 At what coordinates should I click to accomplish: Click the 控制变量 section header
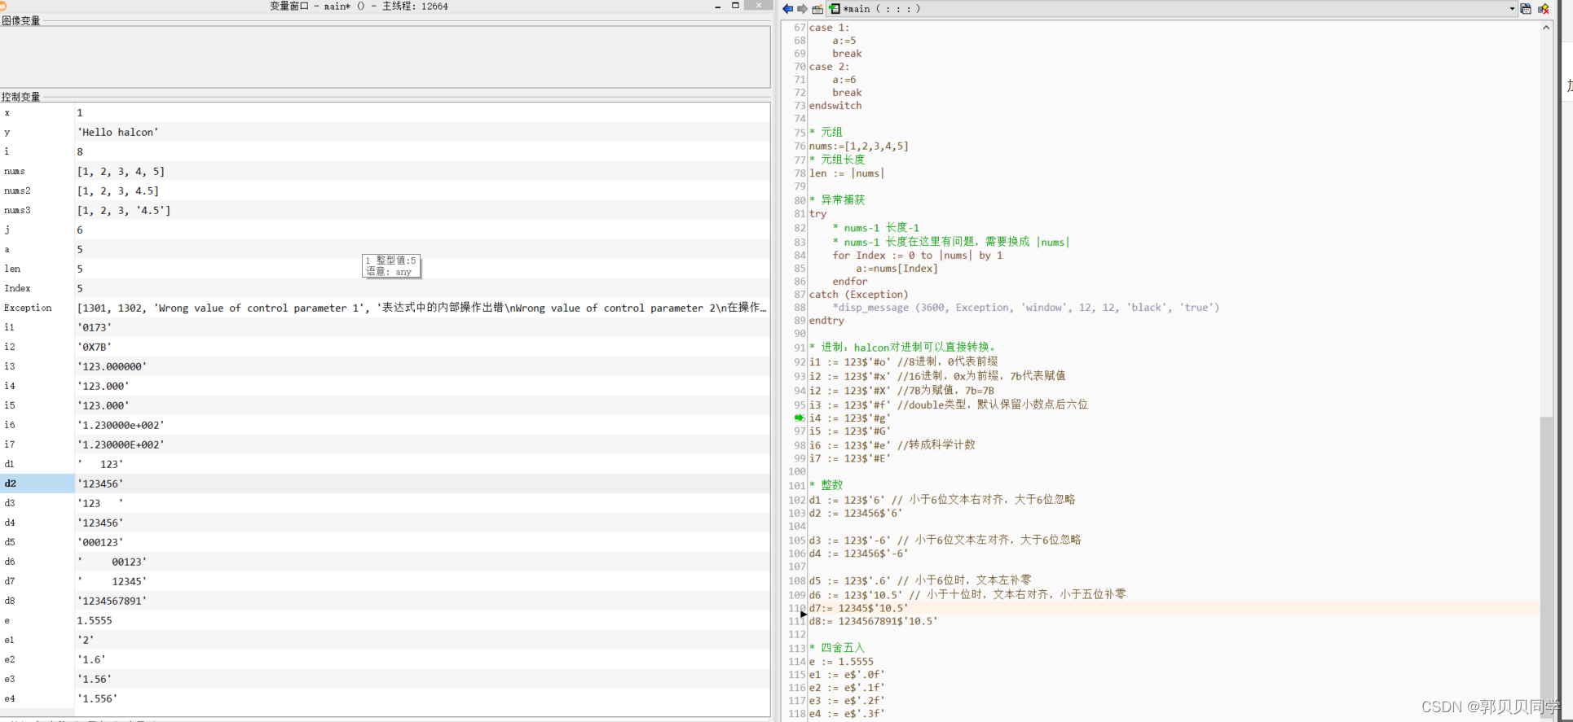pyautogui.click(x=21, y=96)
